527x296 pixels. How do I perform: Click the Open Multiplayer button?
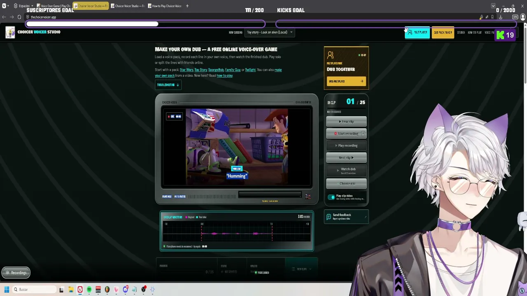(346, 81)
